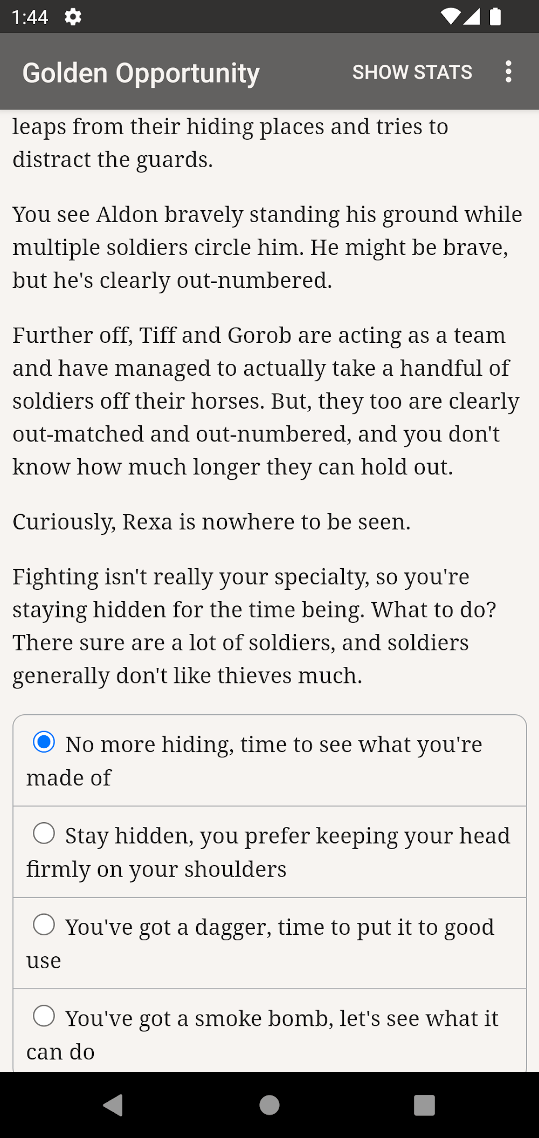Tap the line about Rexa being nowhere
Viewport: 539px width, 1138px height.
pos(211,522)
